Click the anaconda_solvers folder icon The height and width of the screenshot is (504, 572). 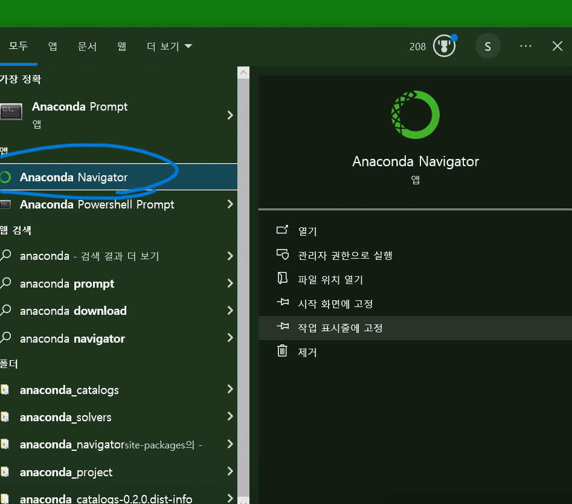5,417
